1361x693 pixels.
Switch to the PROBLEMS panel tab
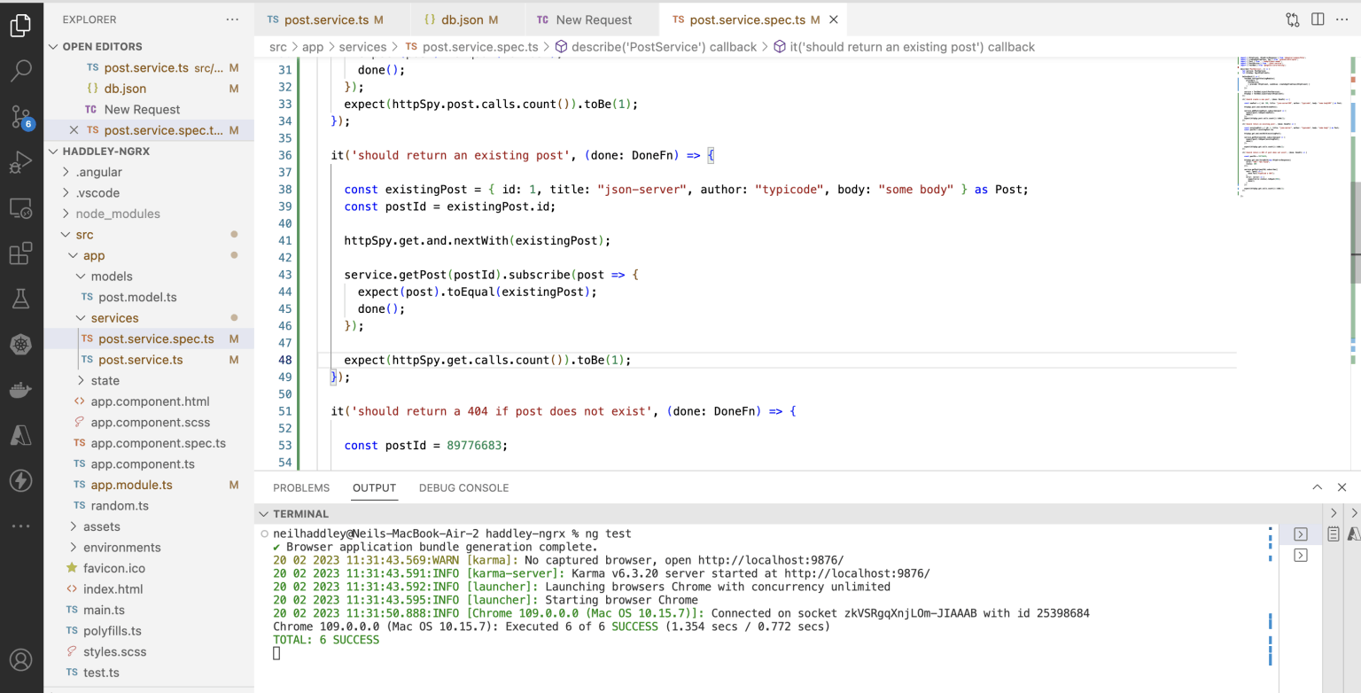coord(301,488)
